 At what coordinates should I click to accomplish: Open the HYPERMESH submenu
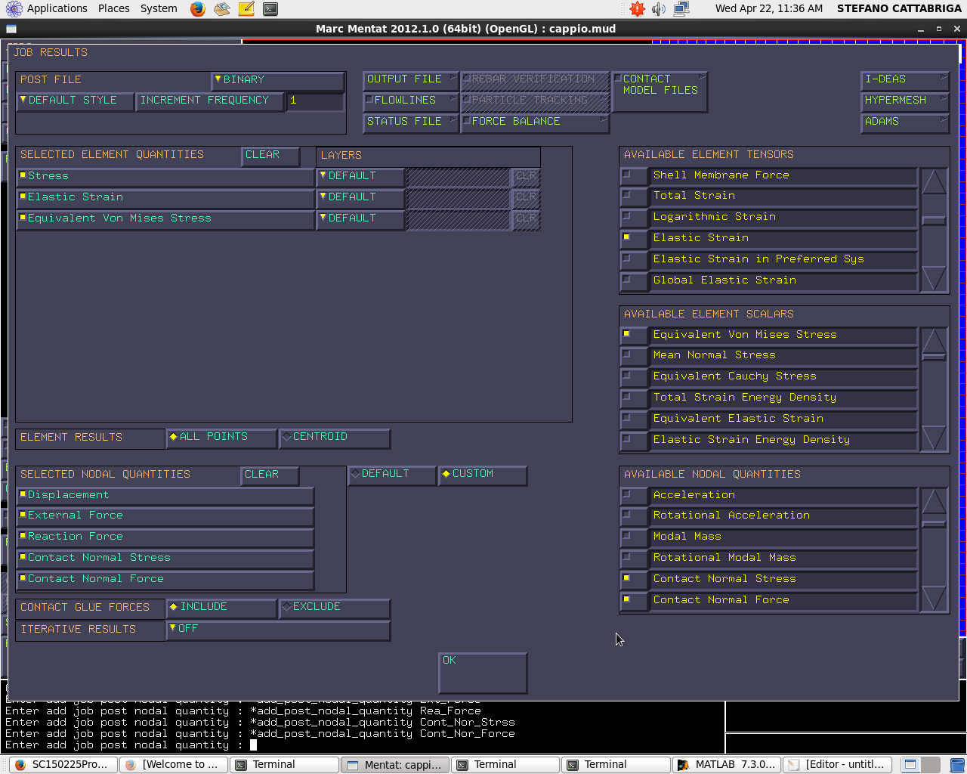click(905, 101)
